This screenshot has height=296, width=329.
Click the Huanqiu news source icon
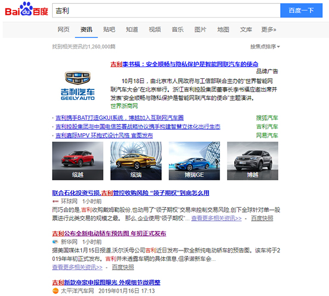tap(55, 202)
